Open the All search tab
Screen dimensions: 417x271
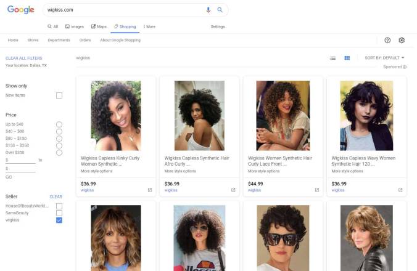[53, 26]
